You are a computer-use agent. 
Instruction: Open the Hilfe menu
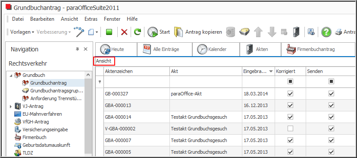[132, 19]
